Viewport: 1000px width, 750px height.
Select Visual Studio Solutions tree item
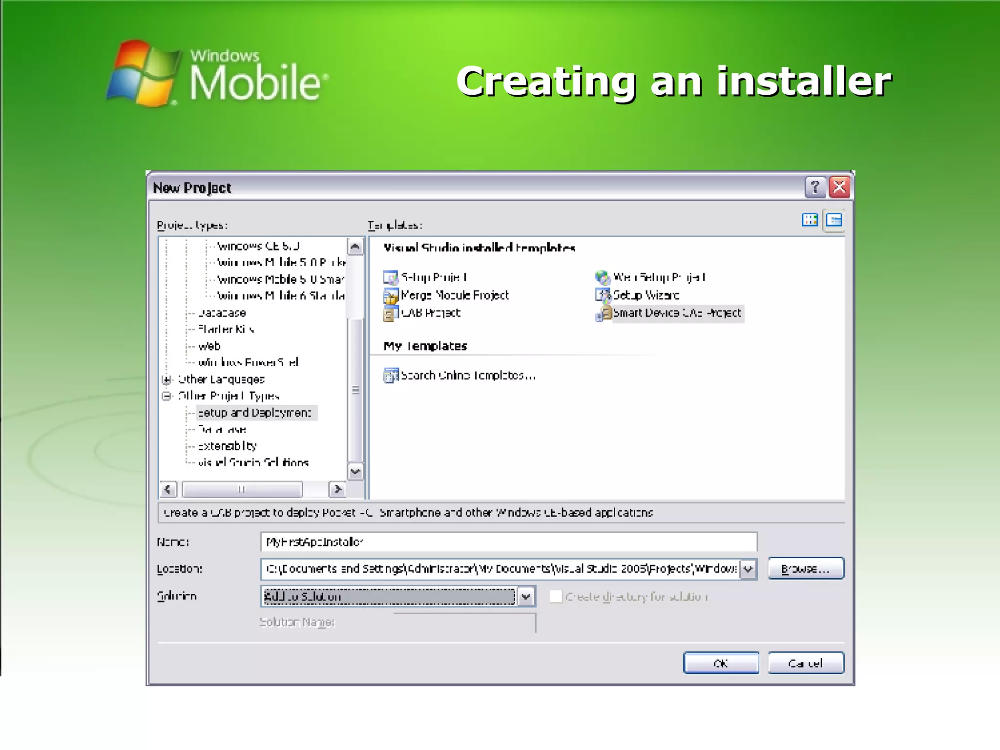(253, 462)
